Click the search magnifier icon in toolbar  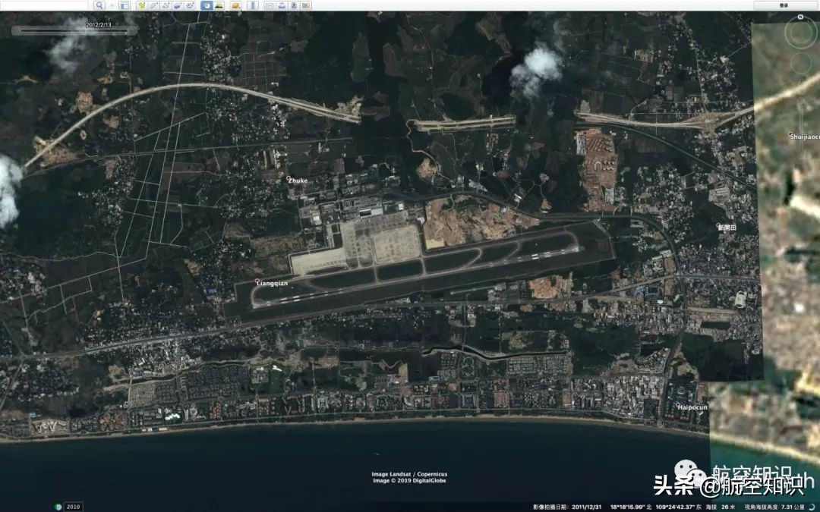point(99,5)
